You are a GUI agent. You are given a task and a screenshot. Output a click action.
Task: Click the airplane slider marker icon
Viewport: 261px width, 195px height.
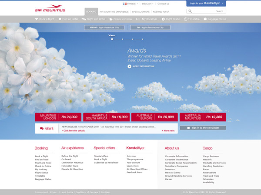coord(112,35)
